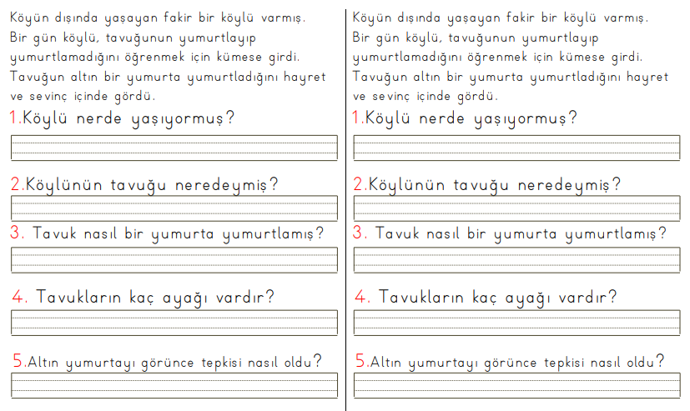Click the answer box under right question 3

click(516, 259)
